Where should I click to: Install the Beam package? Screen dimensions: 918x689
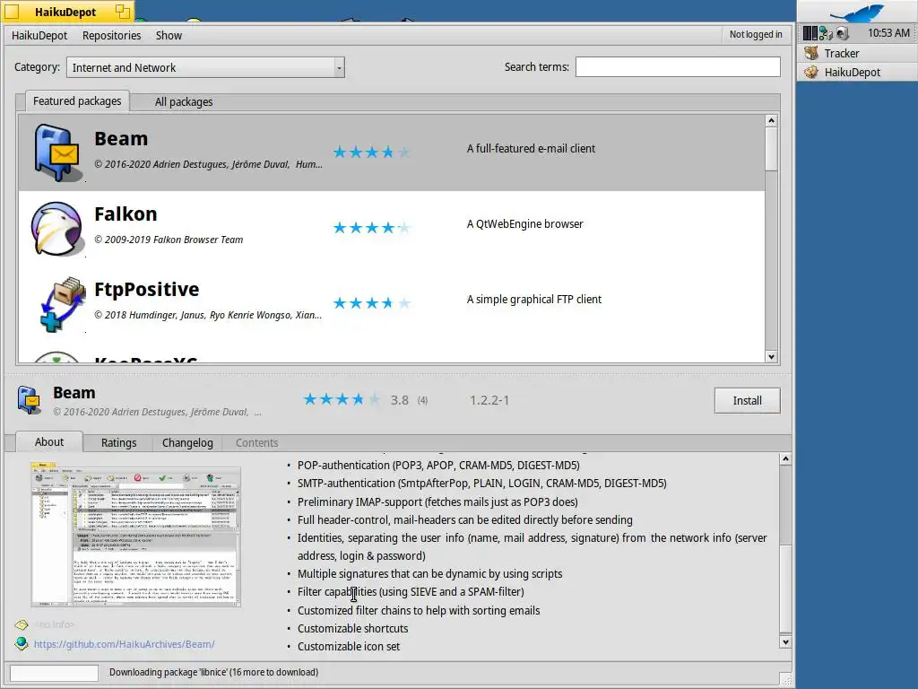(747, 400)
